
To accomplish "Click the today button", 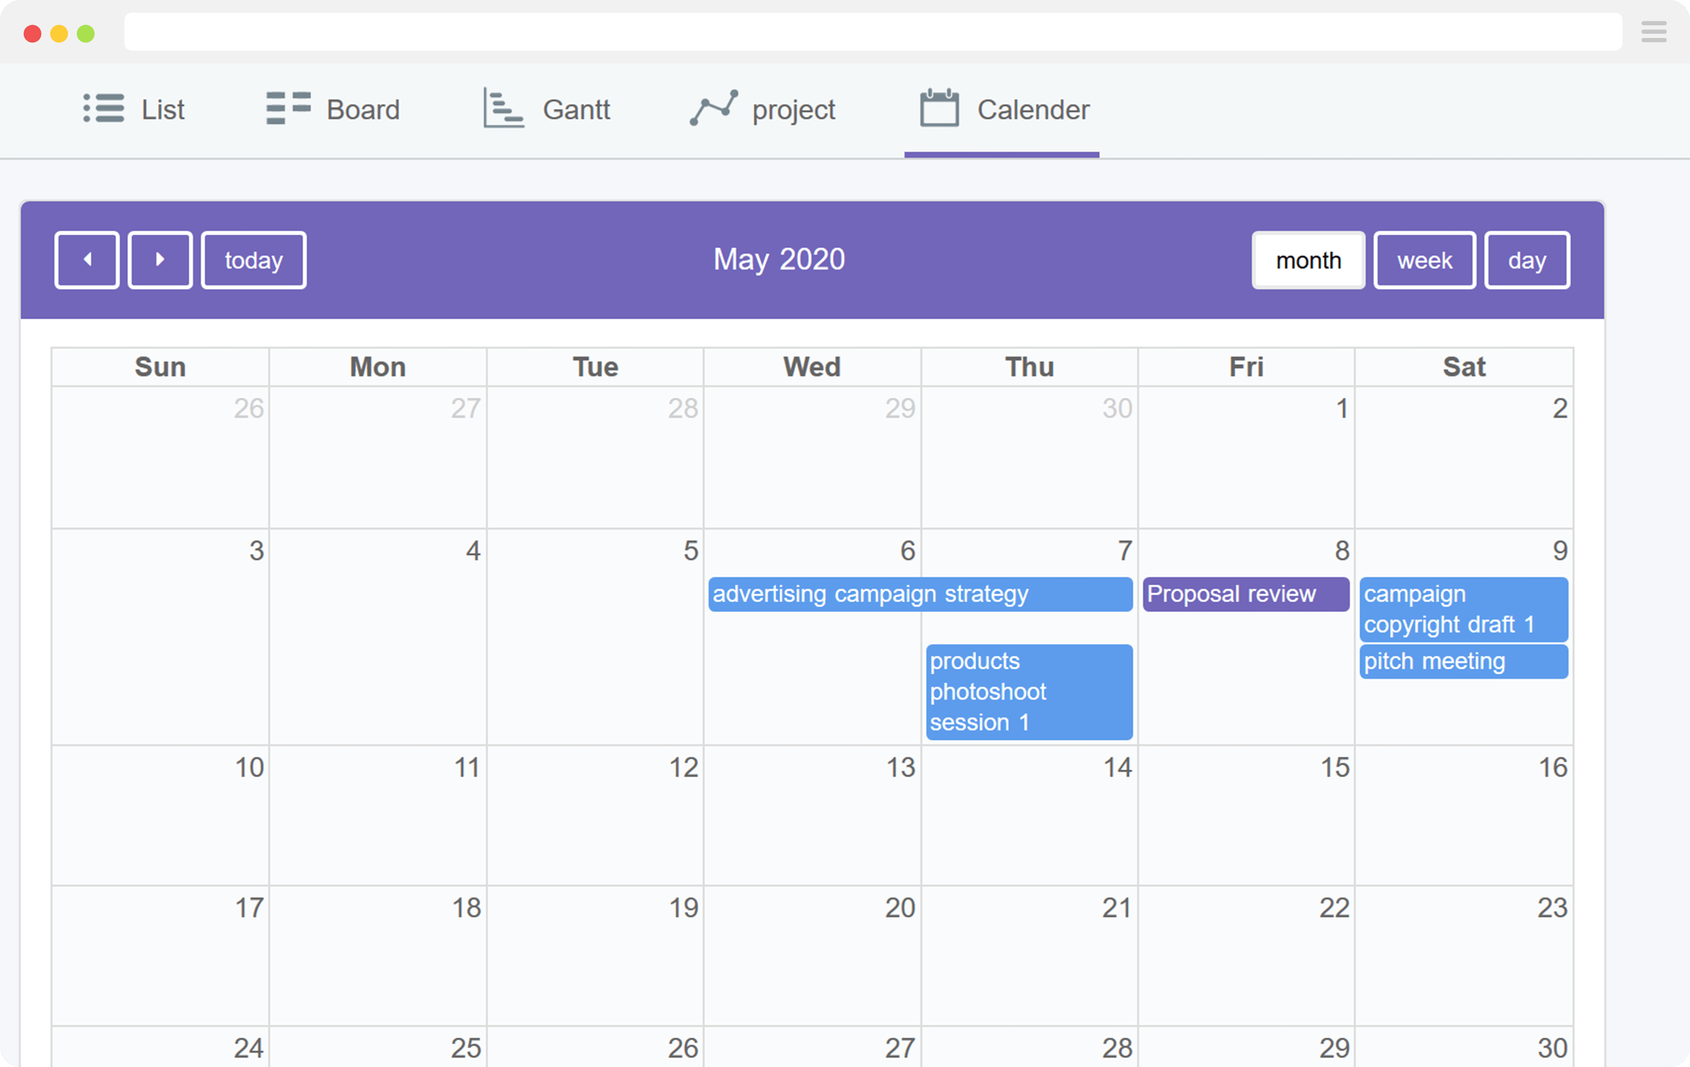I will [253, 260].
